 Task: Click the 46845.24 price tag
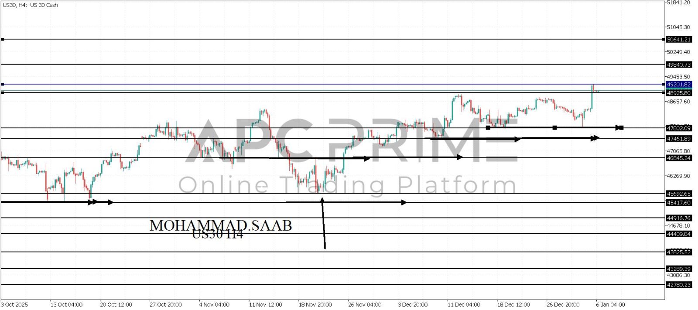tap(678, 158)
